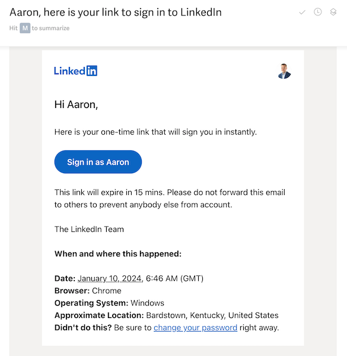This screenshot has width=347, height=356.
Task: Click the 'When and where this happened' heading
Action: (118, 253)
